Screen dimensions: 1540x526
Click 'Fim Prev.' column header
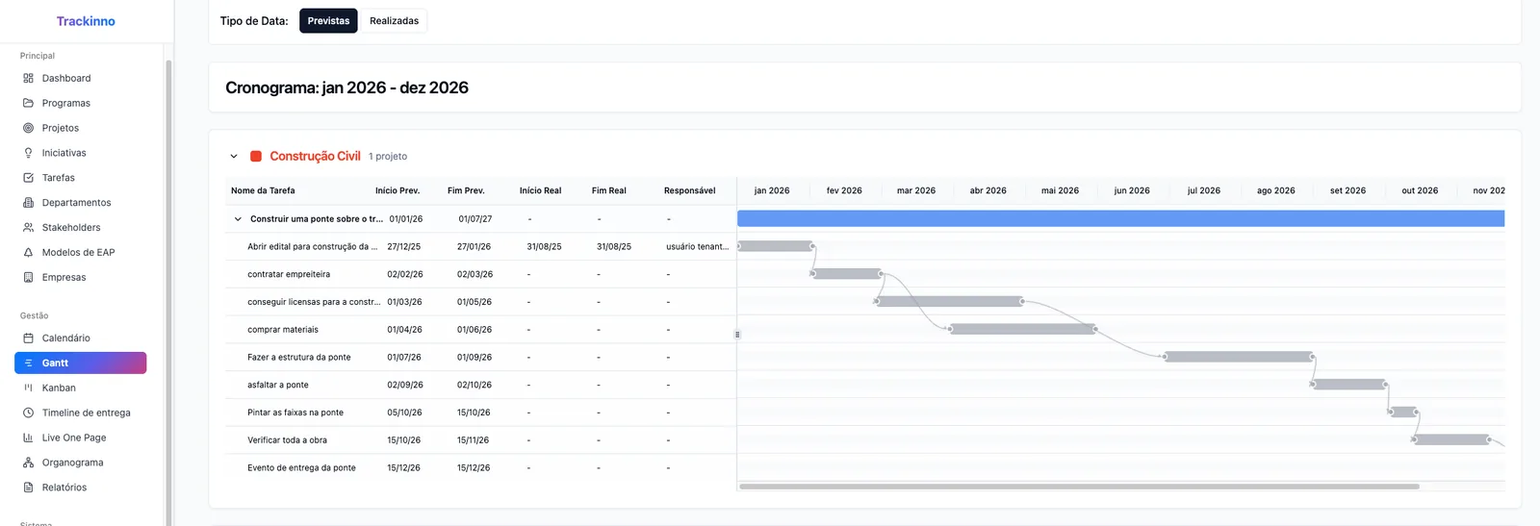tap(466, 191)
